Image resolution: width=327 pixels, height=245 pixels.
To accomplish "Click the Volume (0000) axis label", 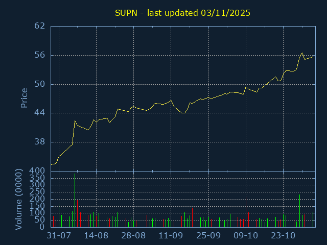I will (x=19, y=199).
